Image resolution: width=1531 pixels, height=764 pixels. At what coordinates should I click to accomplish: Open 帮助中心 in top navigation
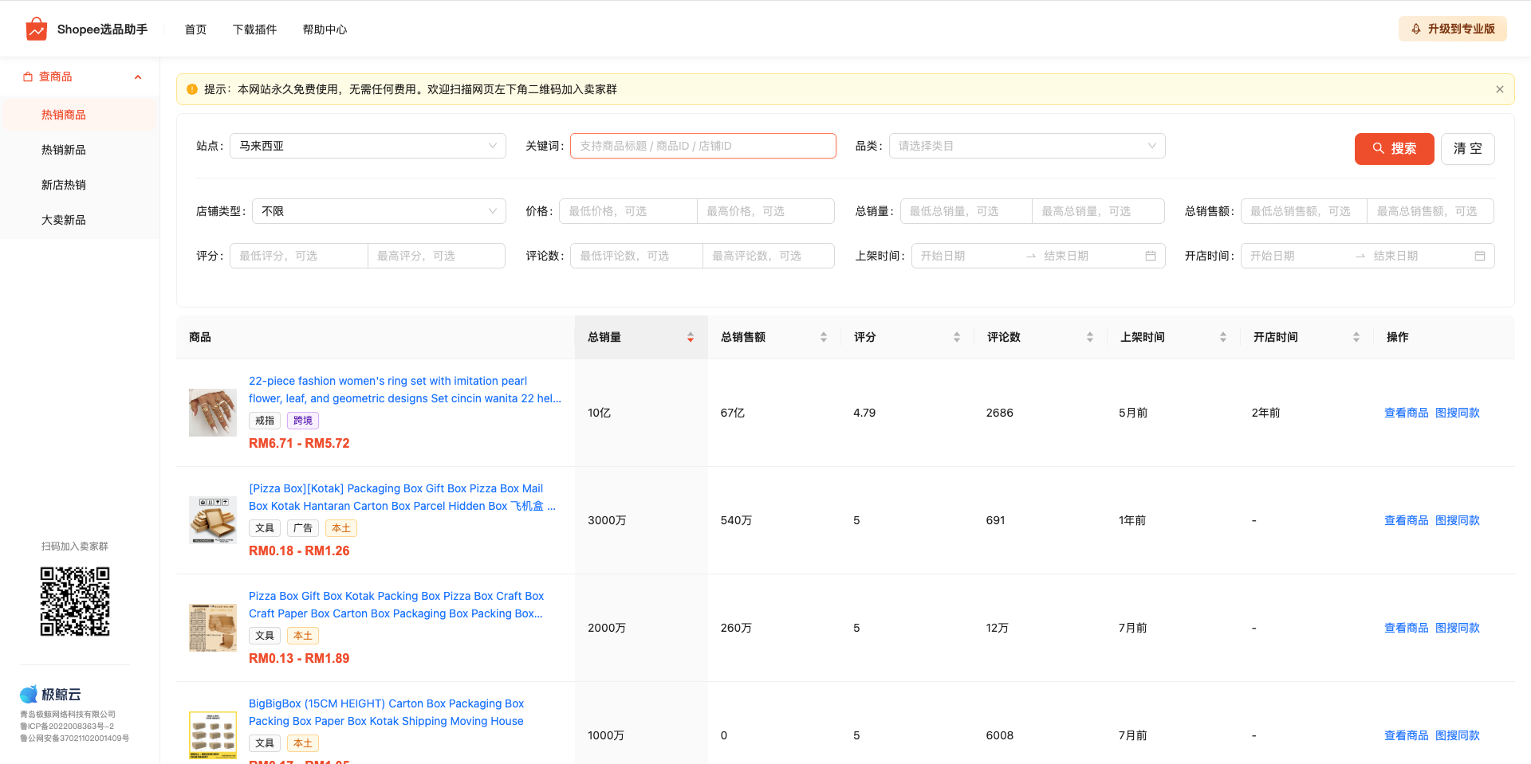[325, 29]
